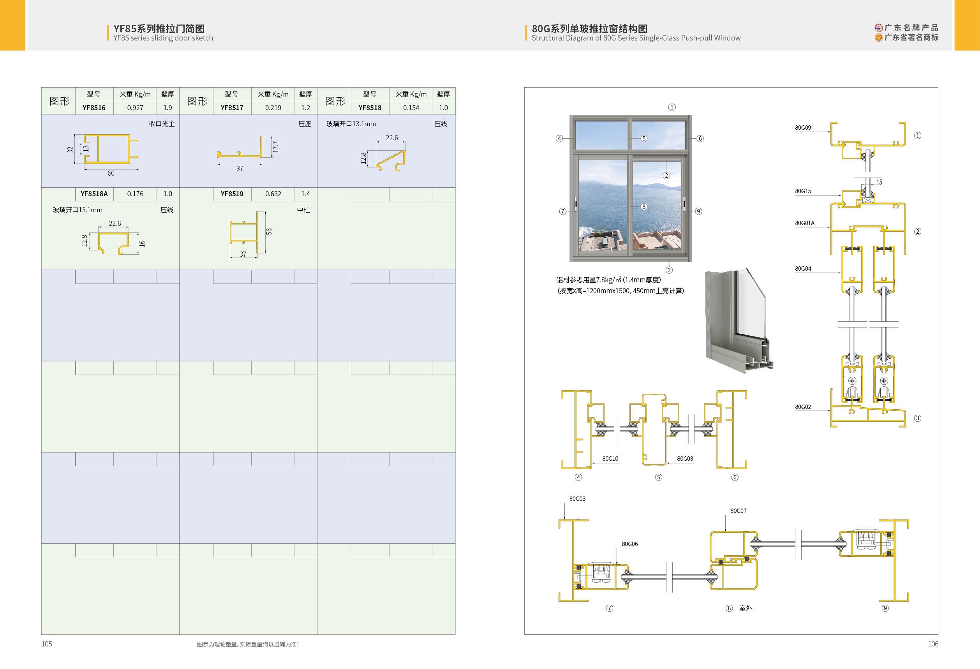
Task: Click the profile label 80G06
Action: tap(629, 544)
